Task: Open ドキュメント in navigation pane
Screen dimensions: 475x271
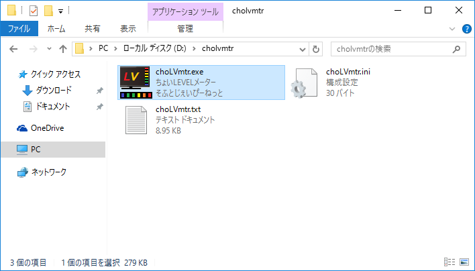Action: click(x=53, y=106)
